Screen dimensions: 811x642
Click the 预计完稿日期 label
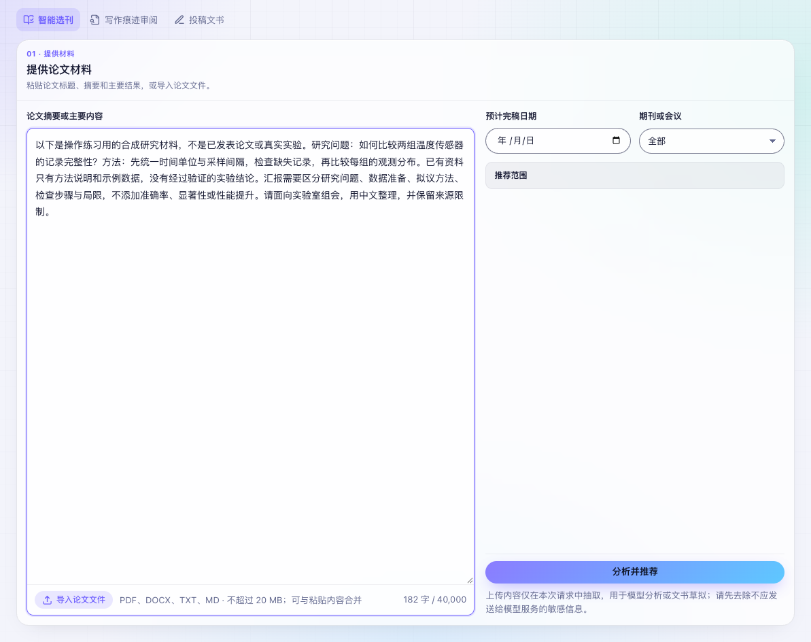tap(511, 116)
